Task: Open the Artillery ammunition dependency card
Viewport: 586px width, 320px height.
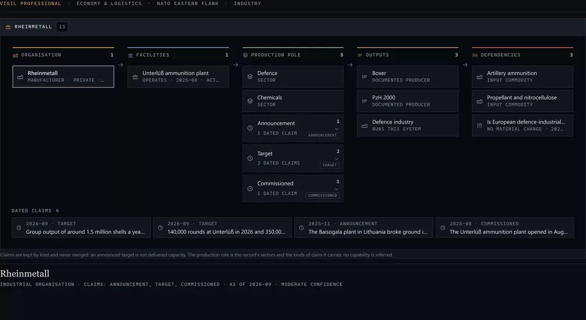Action: (x=522, y=76)
